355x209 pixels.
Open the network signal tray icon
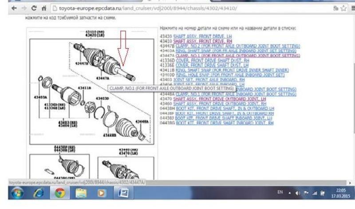coord(315,193)
